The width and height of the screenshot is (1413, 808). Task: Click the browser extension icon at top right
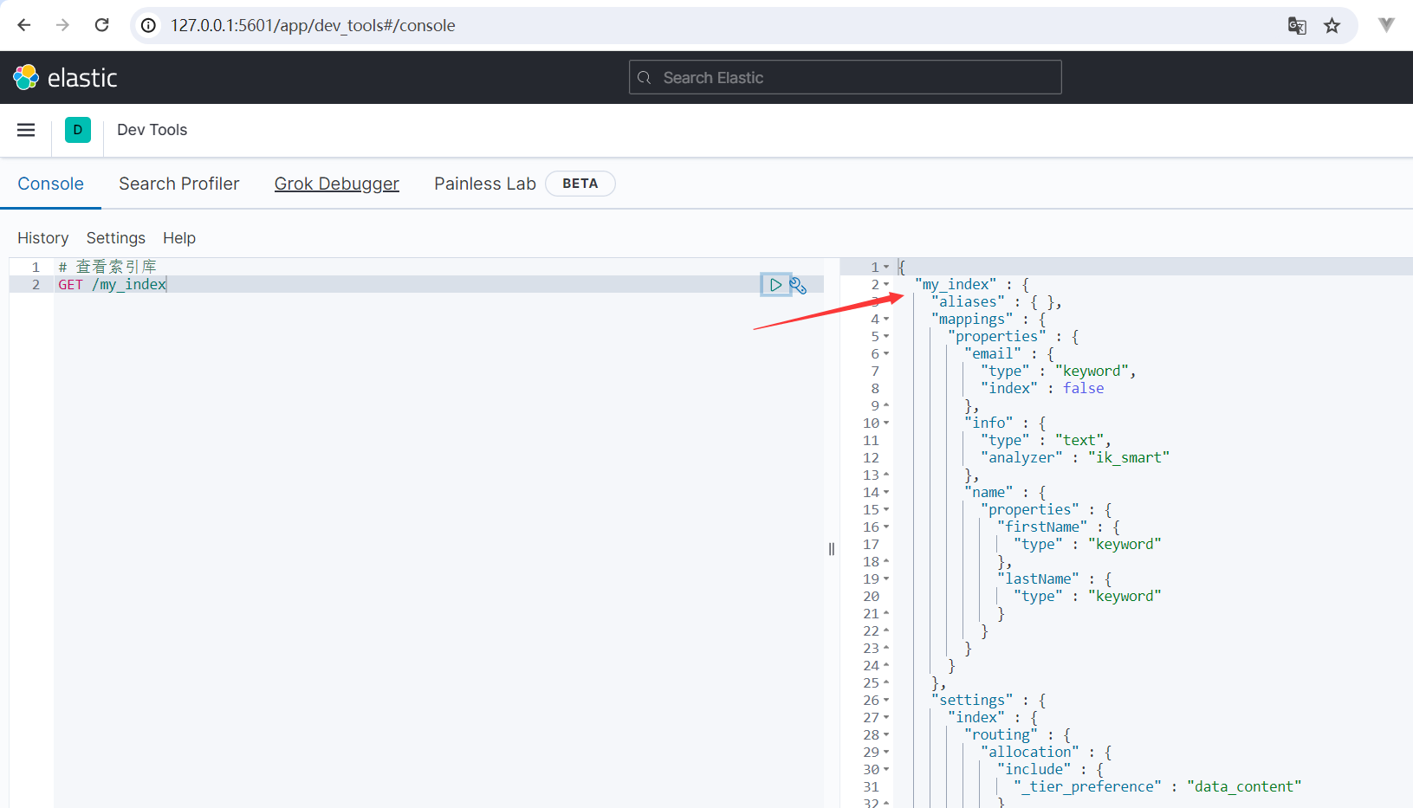[x=1386, y=25]
